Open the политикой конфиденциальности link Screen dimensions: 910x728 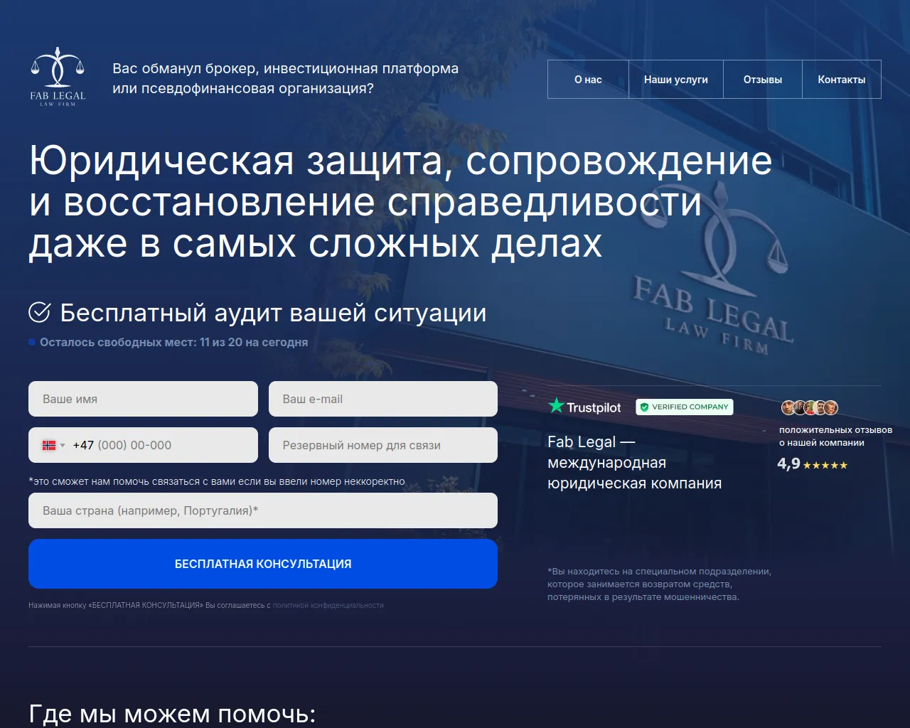coord(328,606)
